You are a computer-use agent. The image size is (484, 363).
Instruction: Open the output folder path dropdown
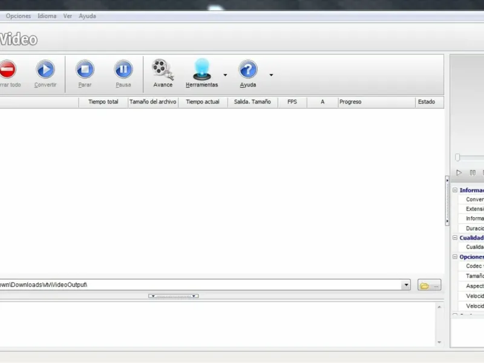406,285
